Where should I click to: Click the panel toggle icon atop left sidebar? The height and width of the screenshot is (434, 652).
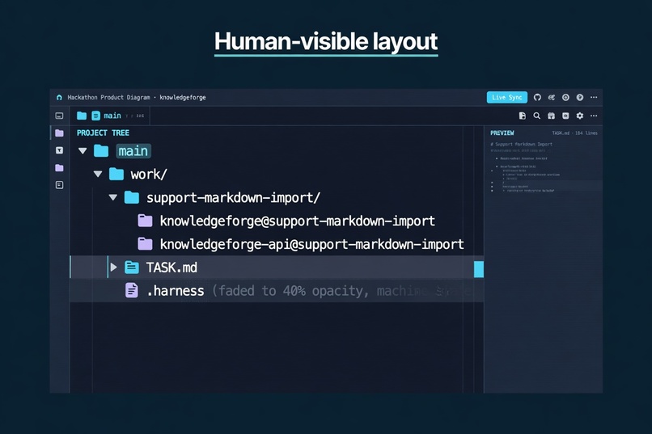point(60,116)
